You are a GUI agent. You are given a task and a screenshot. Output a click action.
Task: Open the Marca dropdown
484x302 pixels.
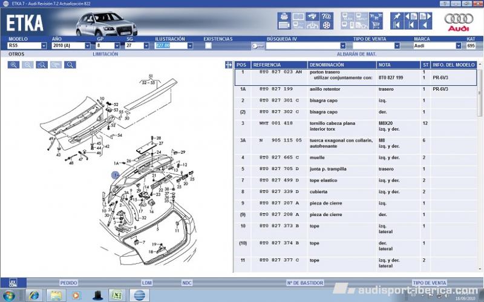[x=459, y=46]
